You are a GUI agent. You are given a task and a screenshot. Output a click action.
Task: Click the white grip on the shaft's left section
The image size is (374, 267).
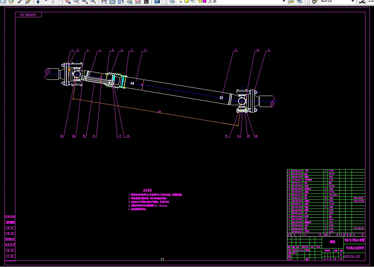[x=132, y=83]
